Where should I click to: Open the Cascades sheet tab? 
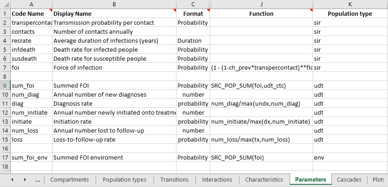point(349,179)
